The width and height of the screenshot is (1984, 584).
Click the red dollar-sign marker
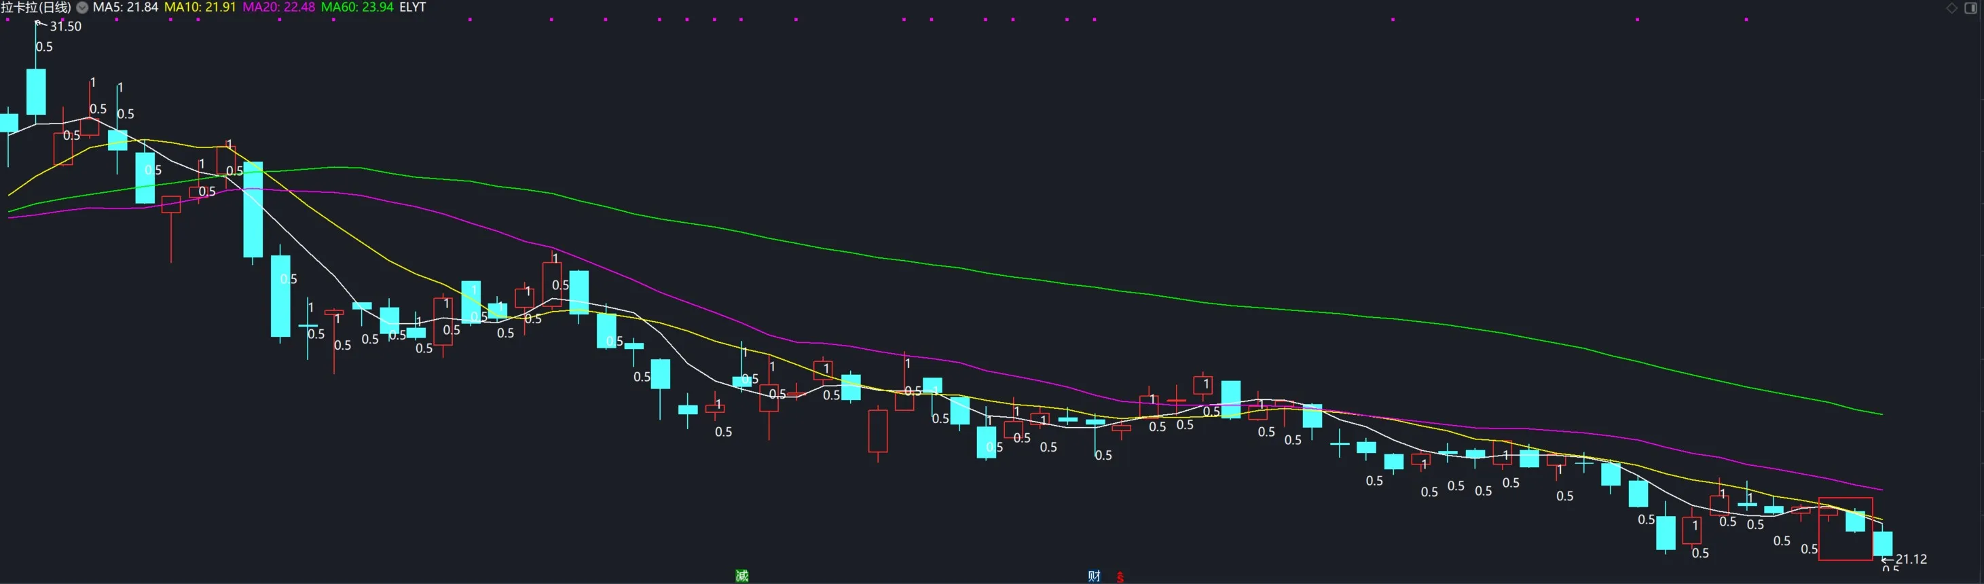pyautogui.click(x=1120, y=577)
